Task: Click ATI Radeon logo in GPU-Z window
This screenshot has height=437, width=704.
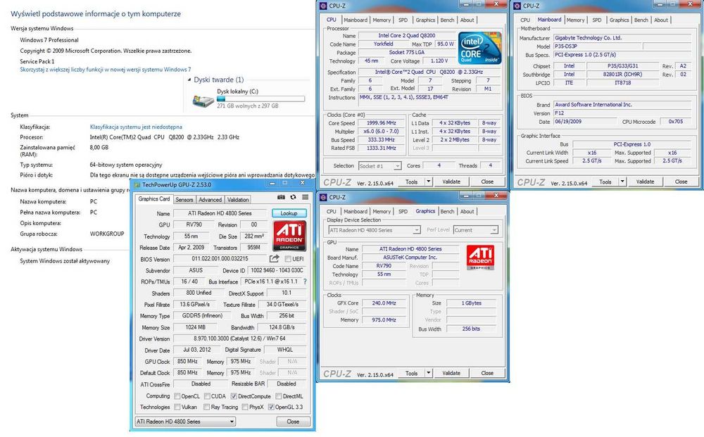Action: [289, 235]
